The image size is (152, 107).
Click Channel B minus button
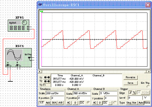point(110,103)
